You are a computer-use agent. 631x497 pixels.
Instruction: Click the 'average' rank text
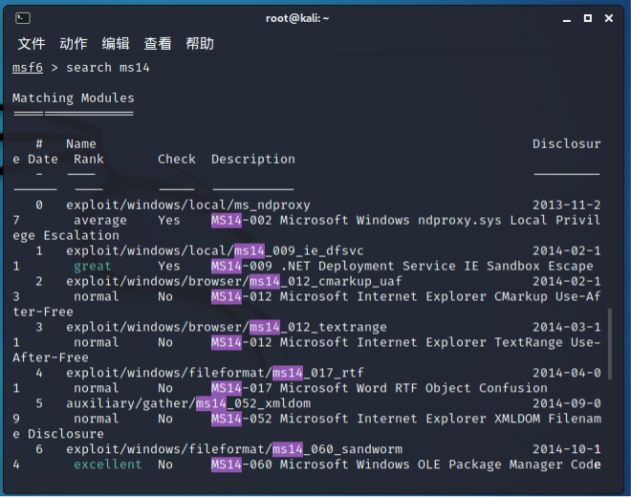[100, 221]
